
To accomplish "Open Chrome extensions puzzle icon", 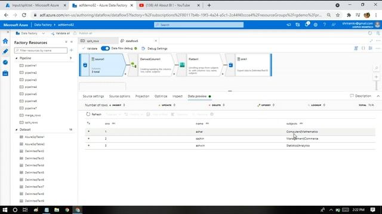I will (349, 15).
